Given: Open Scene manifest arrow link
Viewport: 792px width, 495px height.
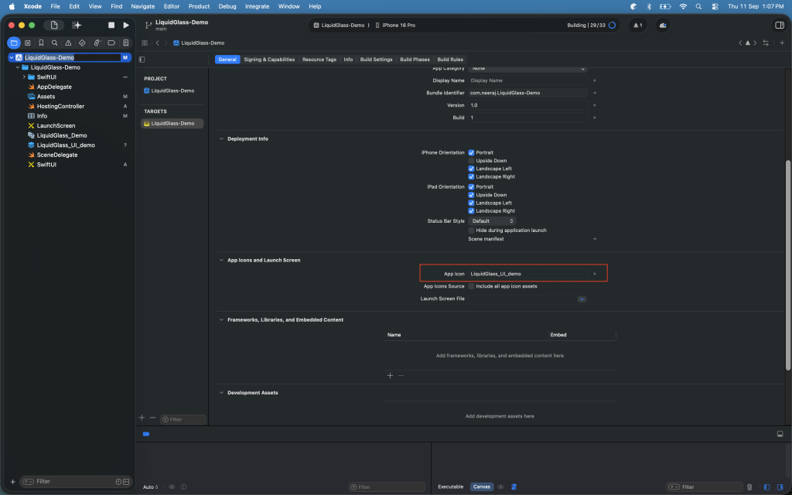Looking at the screenshot, I should tap(595, 239).
